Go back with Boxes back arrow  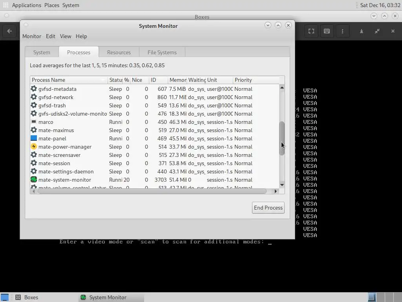(9, 31)
